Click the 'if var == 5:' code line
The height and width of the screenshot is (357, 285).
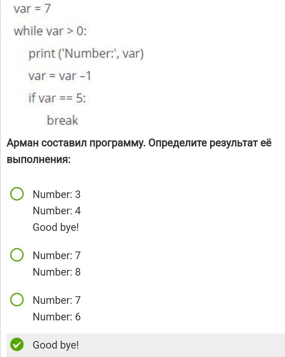(x=57, y=98)
